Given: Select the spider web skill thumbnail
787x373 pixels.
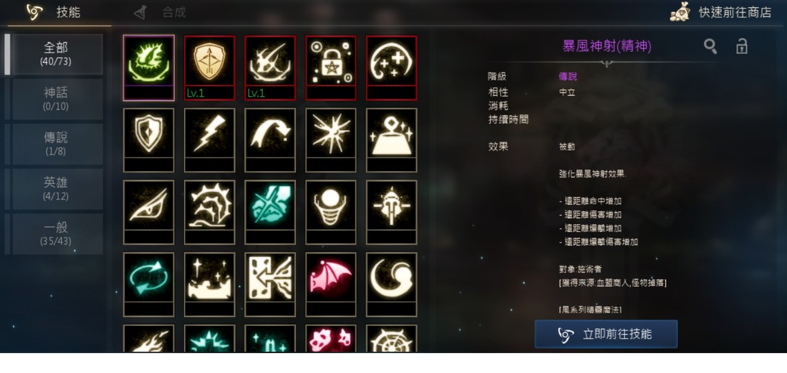Looking at the screenshot, I should coord(391,338).
